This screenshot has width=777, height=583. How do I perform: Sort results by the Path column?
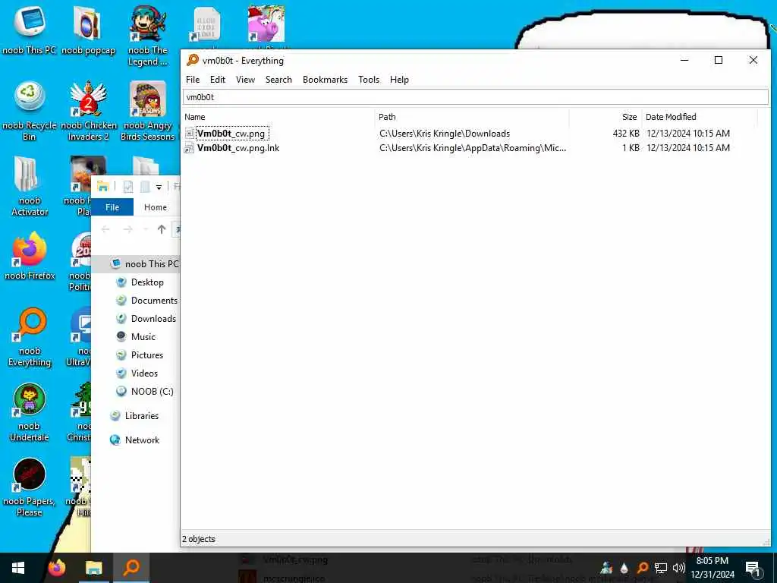pos(472,117)
